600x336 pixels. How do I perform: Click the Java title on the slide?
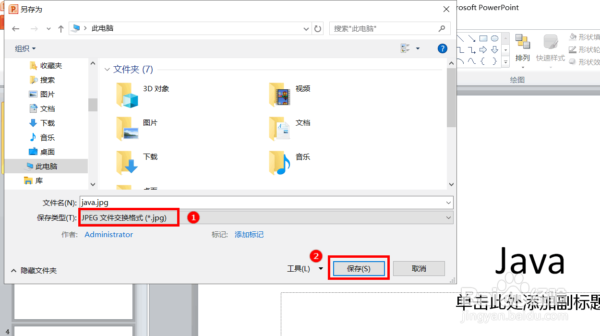coord(530,262)
